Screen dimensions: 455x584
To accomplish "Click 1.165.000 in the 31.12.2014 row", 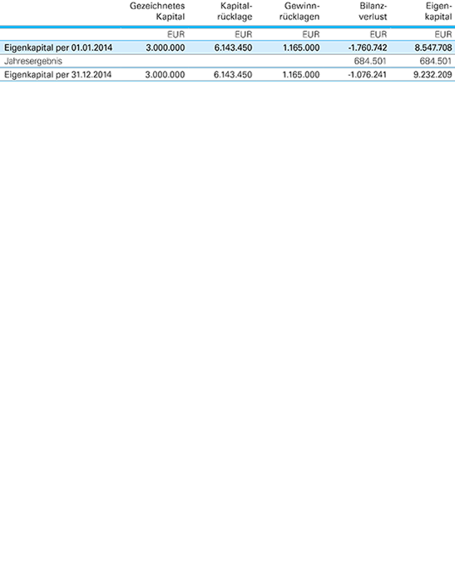I will [301, 74].
